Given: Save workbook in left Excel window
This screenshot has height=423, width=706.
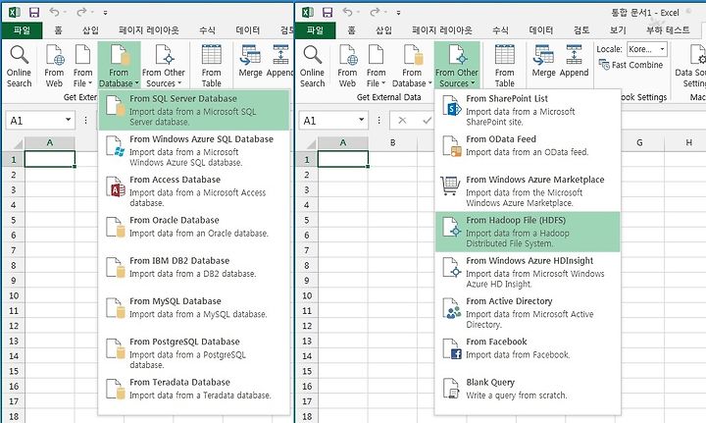Looking at the screenshot, I should pyautogui.click(x=34, y=12).
